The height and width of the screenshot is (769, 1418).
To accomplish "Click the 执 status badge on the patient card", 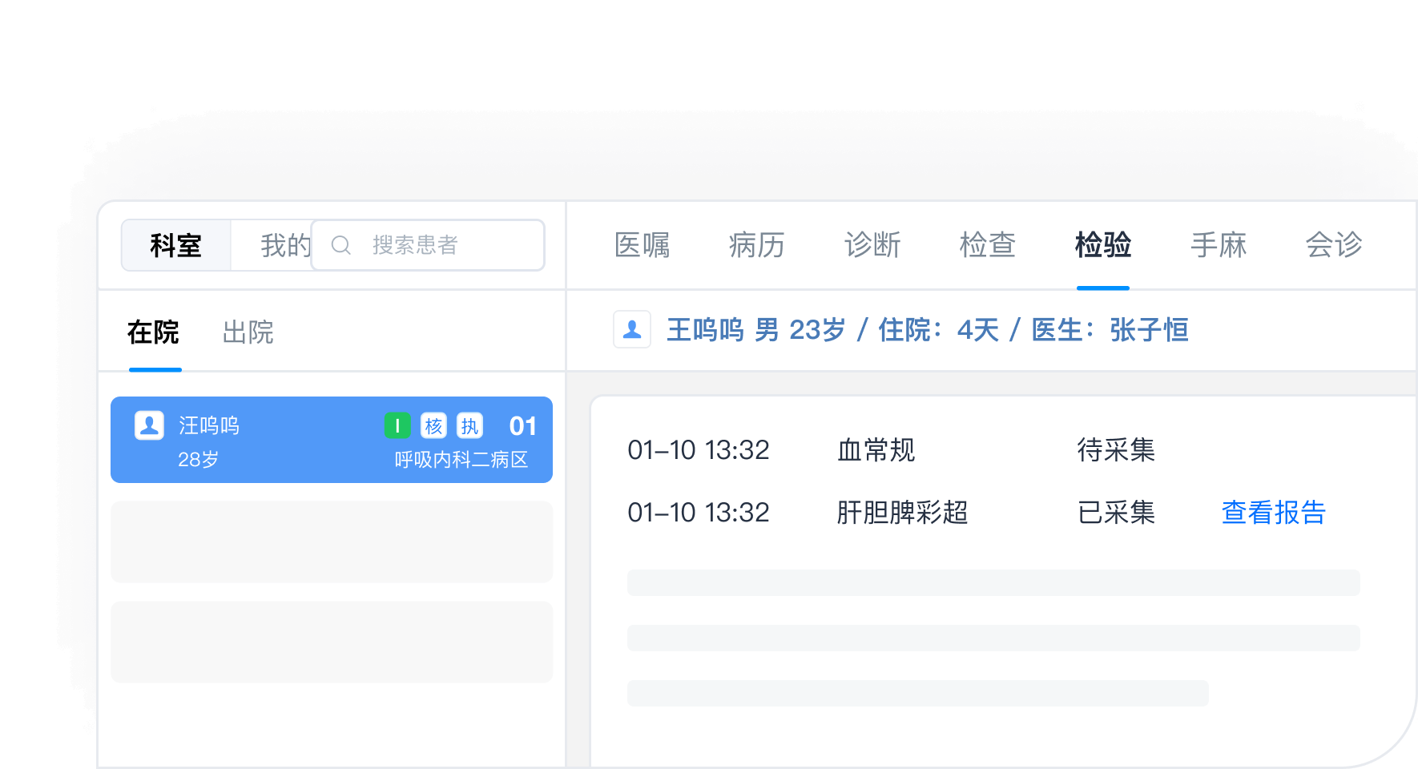I will pos(469,425).
